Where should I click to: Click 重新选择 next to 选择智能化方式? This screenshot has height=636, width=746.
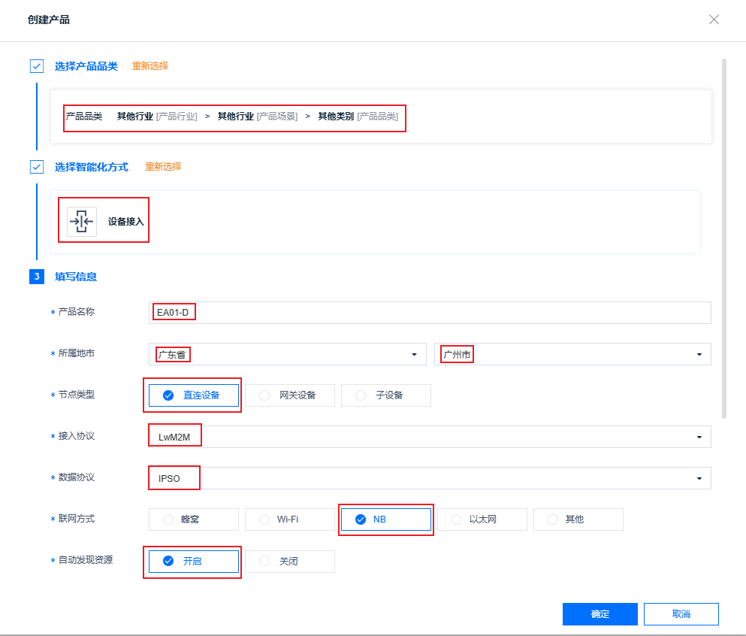tap(163, 167)
